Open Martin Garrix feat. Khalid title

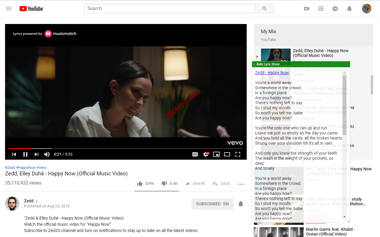point(330,232)
